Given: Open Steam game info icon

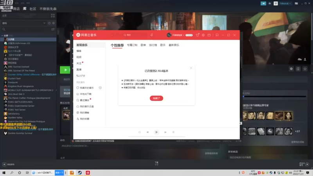Looking at the screenshot, I should [298, 69].
